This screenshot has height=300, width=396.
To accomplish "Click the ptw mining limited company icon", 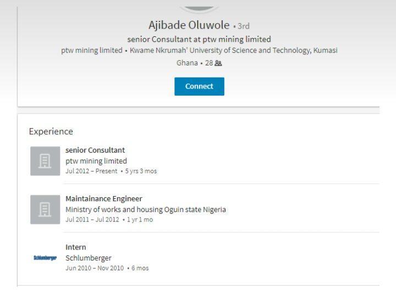I will pos(45,161).
